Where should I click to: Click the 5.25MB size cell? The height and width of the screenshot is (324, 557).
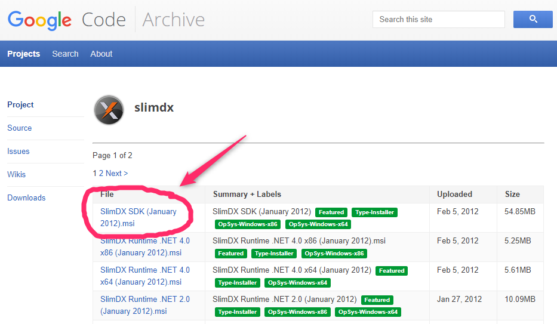[x=518, y=240]
